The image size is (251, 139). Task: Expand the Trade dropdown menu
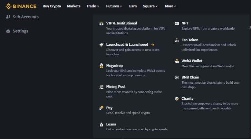93,6
